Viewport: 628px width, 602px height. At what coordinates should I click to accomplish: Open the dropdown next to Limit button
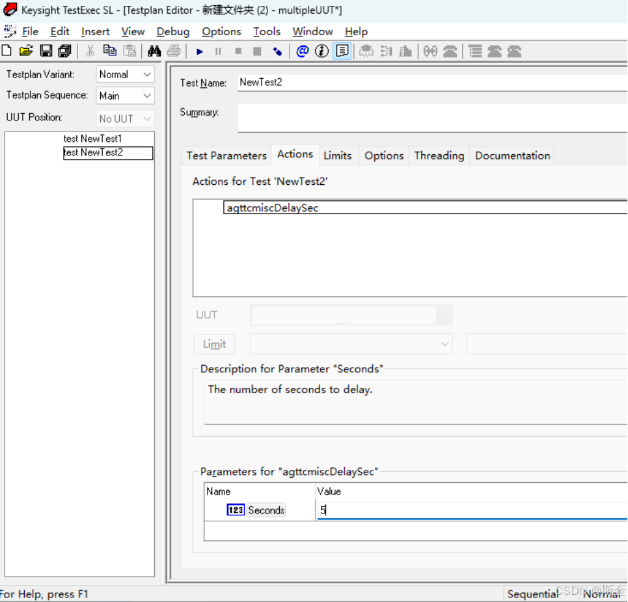(x=351, y=344)
